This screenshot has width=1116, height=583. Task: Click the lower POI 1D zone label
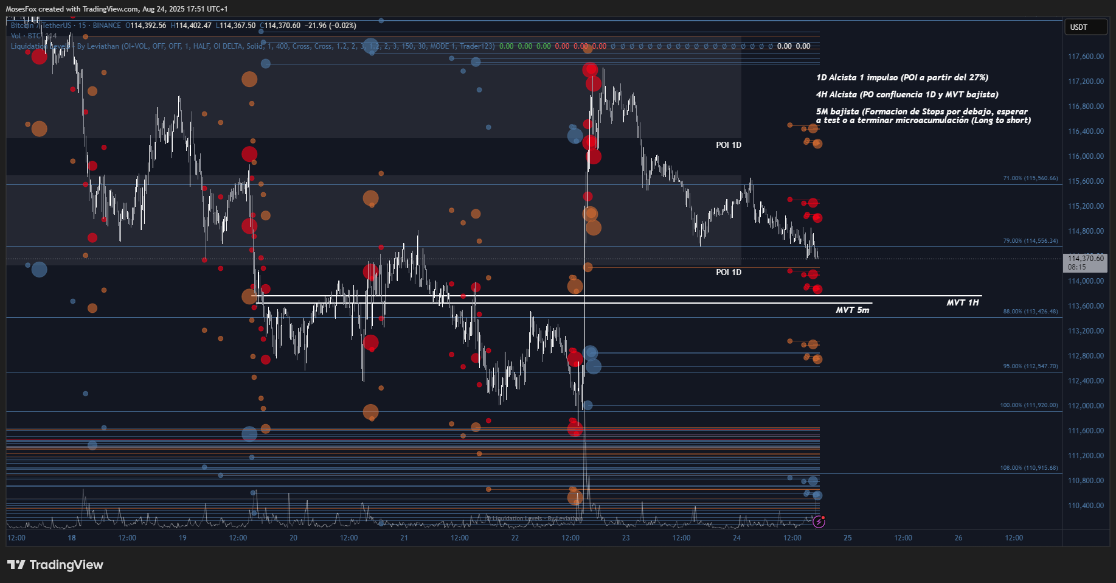point(728,272)
